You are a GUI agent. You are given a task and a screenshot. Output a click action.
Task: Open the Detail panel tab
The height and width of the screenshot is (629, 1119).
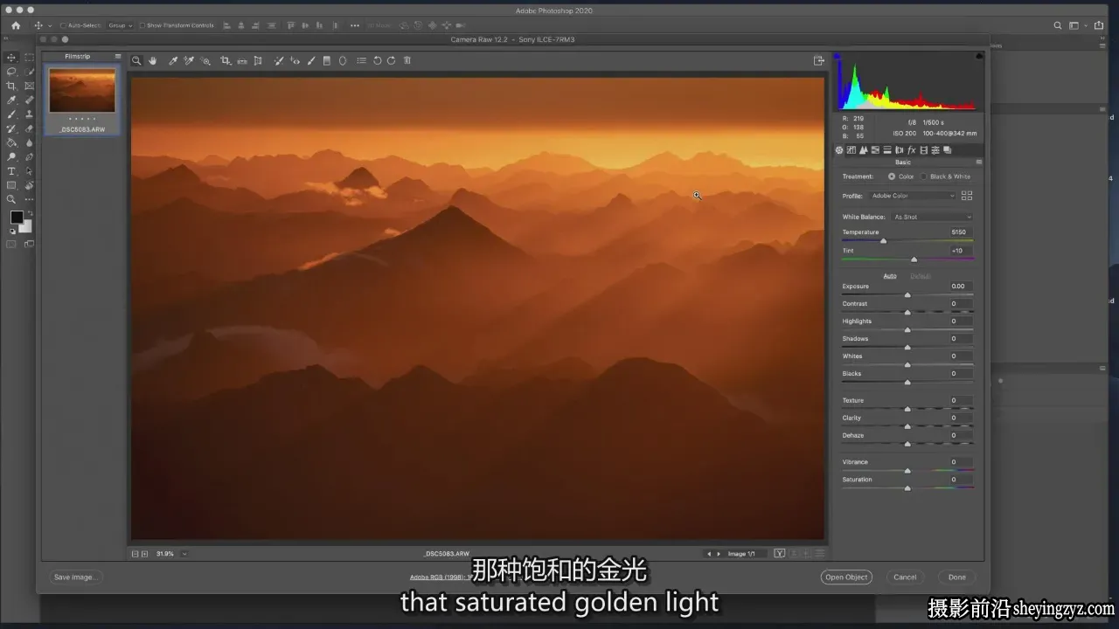pos(864,150)
